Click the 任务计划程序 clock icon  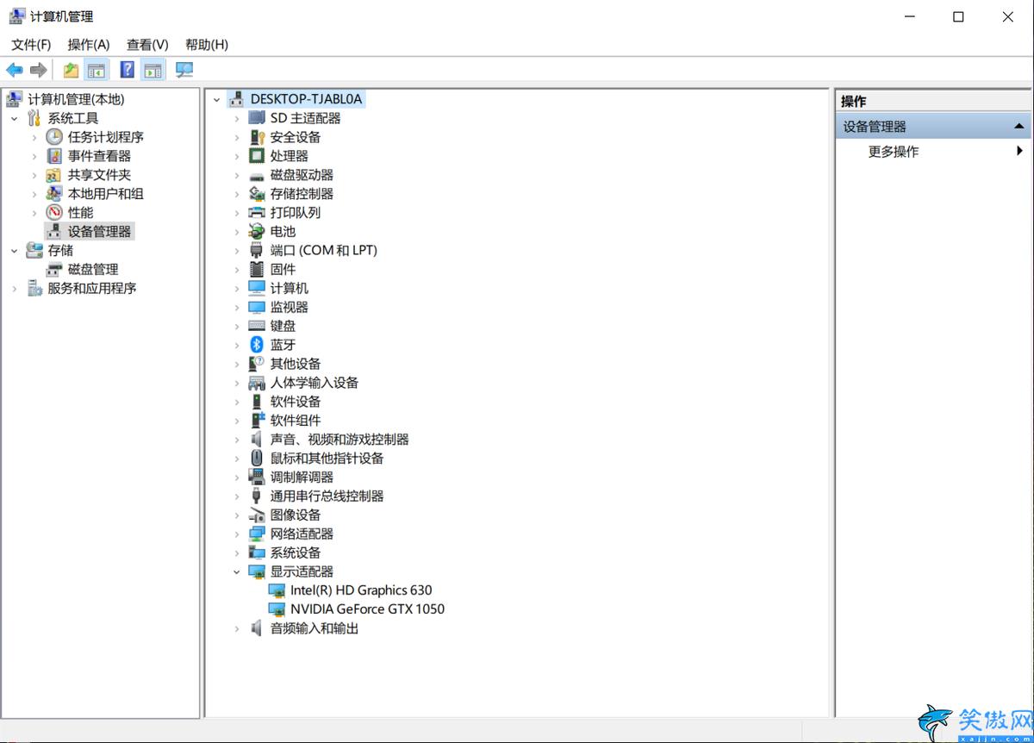[x=54, y=137]
